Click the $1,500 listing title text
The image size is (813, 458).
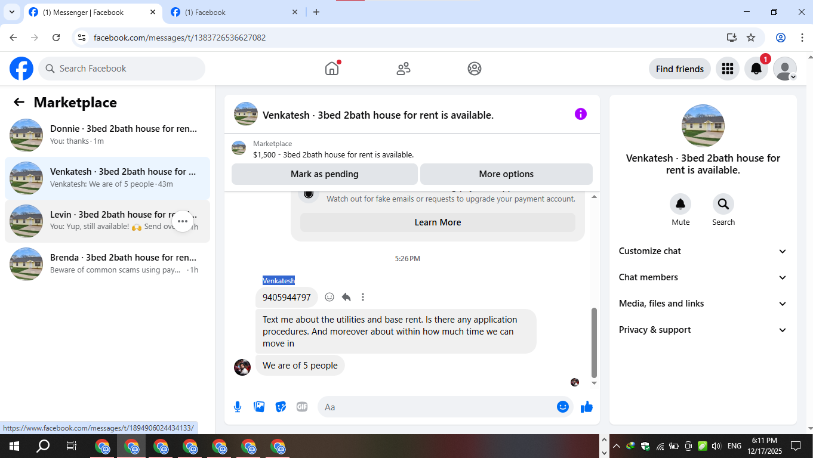point(333,154)
